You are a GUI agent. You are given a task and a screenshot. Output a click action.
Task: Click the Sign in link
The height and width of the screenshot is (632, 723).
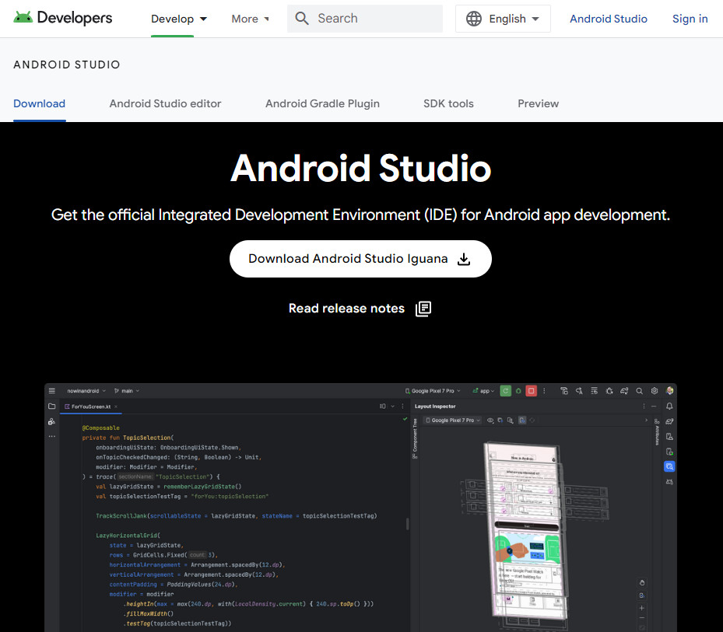point(690,19)
